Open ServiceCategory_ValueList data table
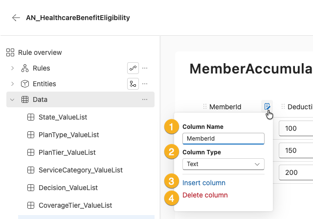This screenshot has height=219, width=313. click(x=81, y=170)
